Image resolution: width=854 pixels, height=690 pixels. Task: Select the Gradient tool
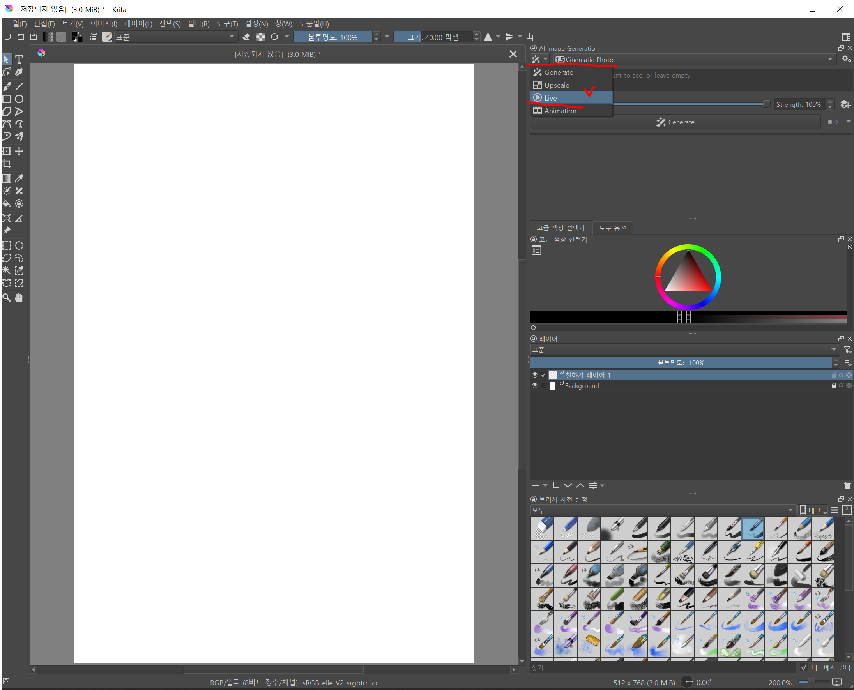(x=7, y=178)
